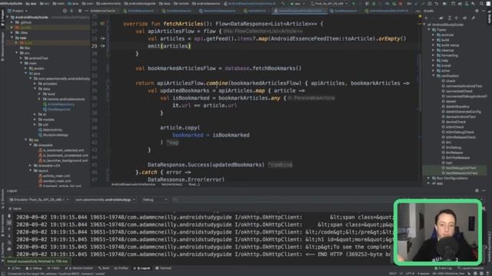The width and height of the screenshot is (492, 276).
Task: Click Expand All icon in Gradle toolbar
Action: (x=449, y=18)
